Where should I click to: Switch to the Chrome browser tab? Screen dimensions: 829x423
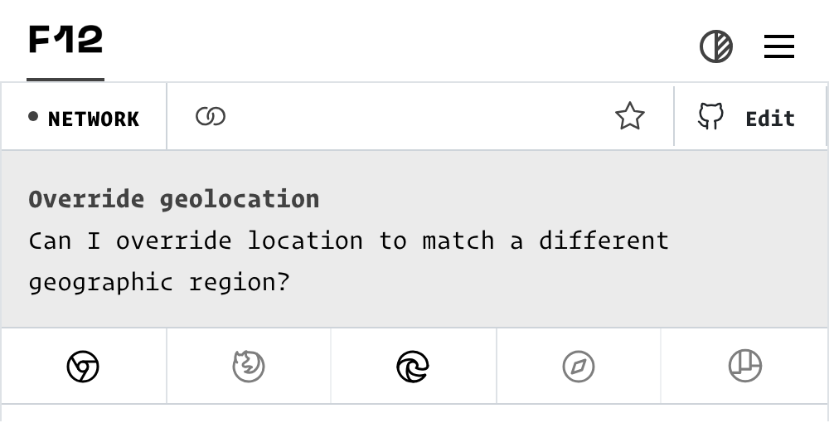coord(83,366)
